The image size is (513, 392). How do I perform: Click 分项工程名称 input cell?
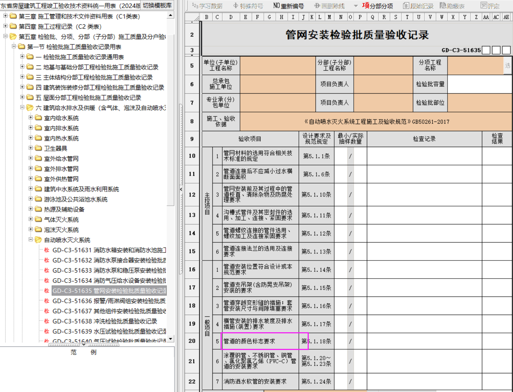475,65
